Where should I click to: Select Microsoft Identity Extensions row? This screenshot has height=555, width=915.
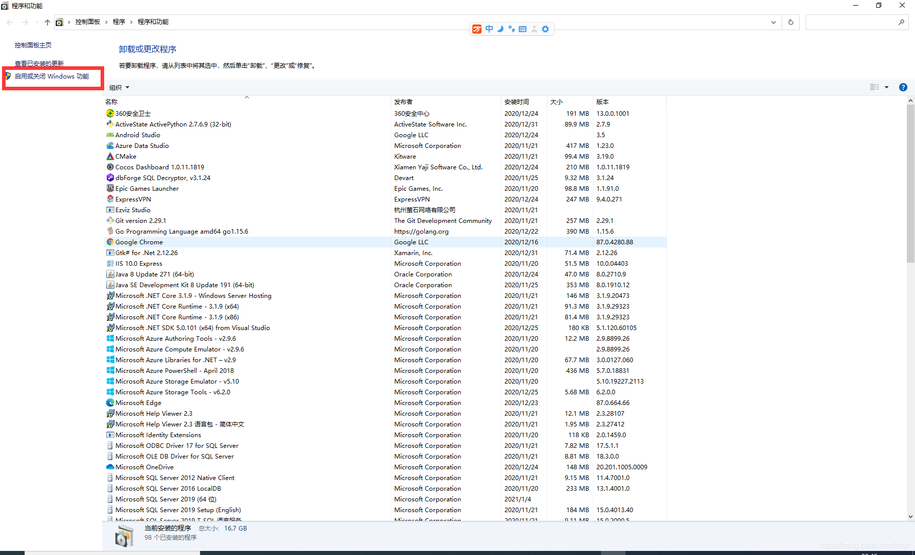[386, 435]
